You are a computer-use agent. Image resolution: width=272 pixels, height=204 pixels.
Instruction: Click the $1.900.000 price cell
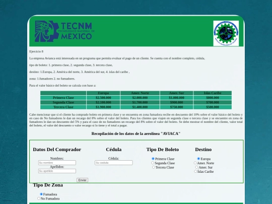(x=103, y=107)
